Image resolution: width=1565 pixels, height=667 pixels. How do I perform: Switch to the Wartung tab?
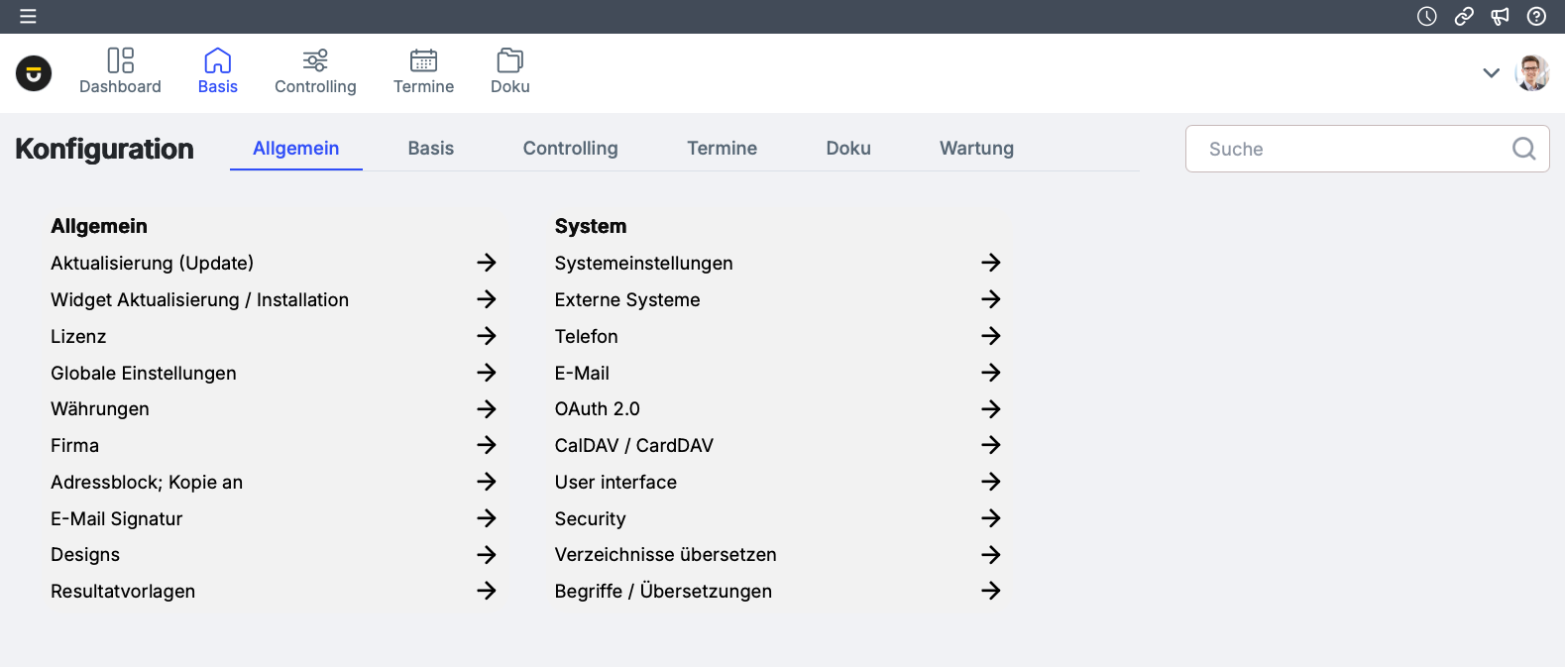[976, 149]
